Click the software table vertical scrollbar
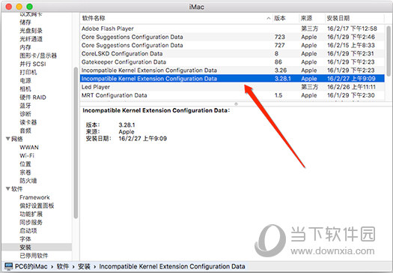Screen dimensions: 393x273 click(x=389, y=51)
